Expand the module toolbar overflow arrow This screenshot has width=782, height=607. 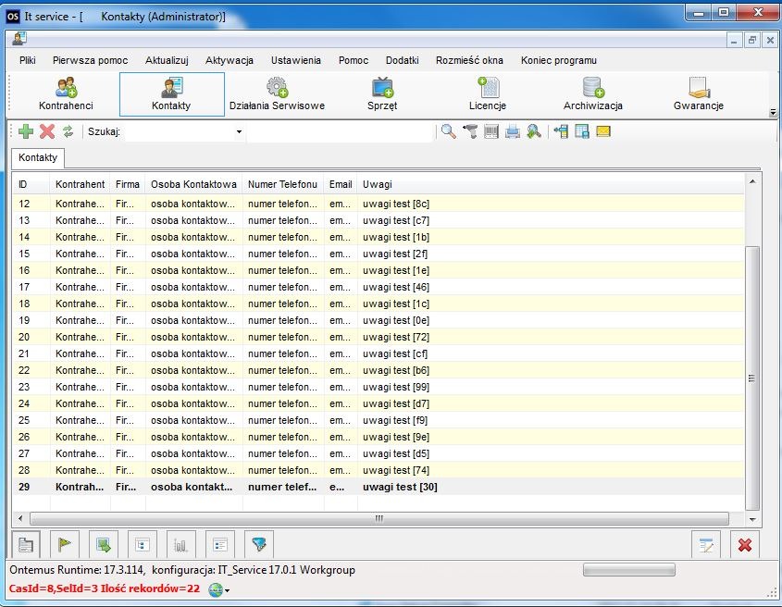773,112
